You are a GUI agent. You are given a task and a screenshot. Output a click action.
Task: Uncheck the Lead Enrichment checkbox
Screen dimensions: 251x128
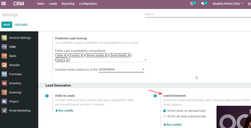(x=155, y=96)
